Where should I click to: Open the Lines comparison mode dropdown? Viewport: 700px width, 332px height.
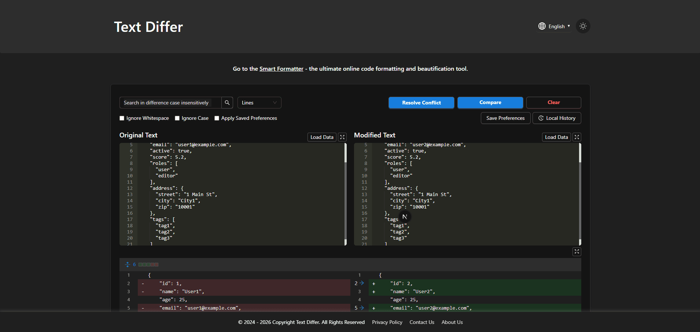coord(259,103)
